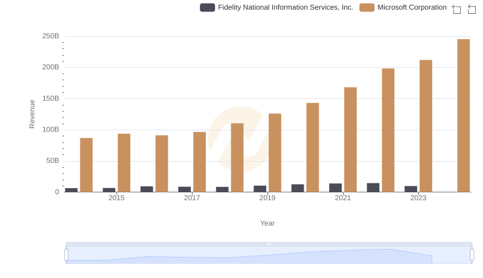Click Microsoft's 2015 revenue bar
This screenshot has height=278, width=483.
pos(124,163)
